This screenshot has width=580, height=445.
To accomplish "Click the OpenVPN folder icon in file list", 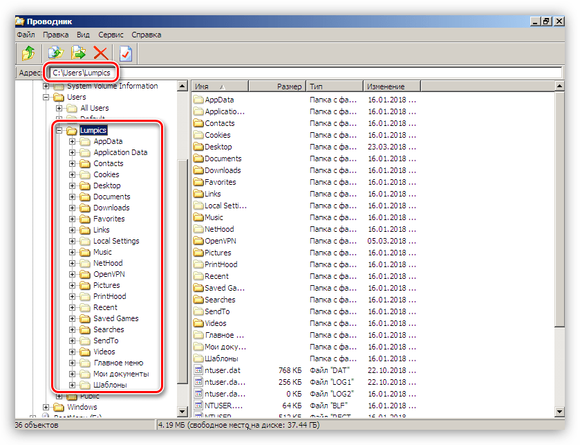I will (x=199, y=241).
